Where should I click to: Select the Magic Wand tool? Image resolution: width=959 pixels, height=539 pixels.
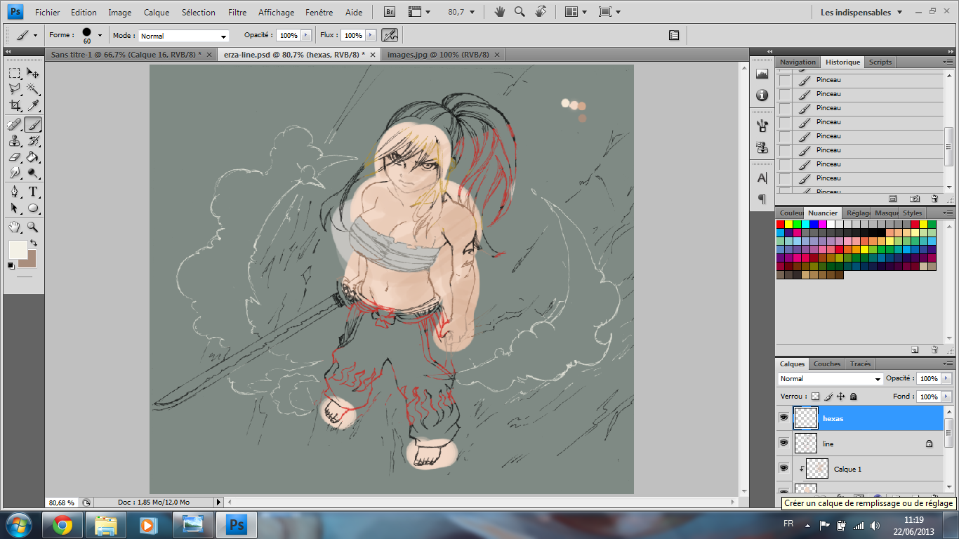(33, 89)
